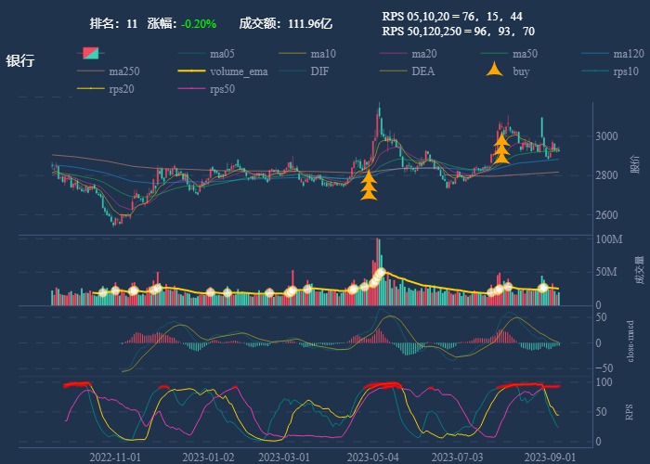Click the 银行 sector title
The width and height of the screenshot is (650, 464).
pyautogui.click(x=20, y=61)
